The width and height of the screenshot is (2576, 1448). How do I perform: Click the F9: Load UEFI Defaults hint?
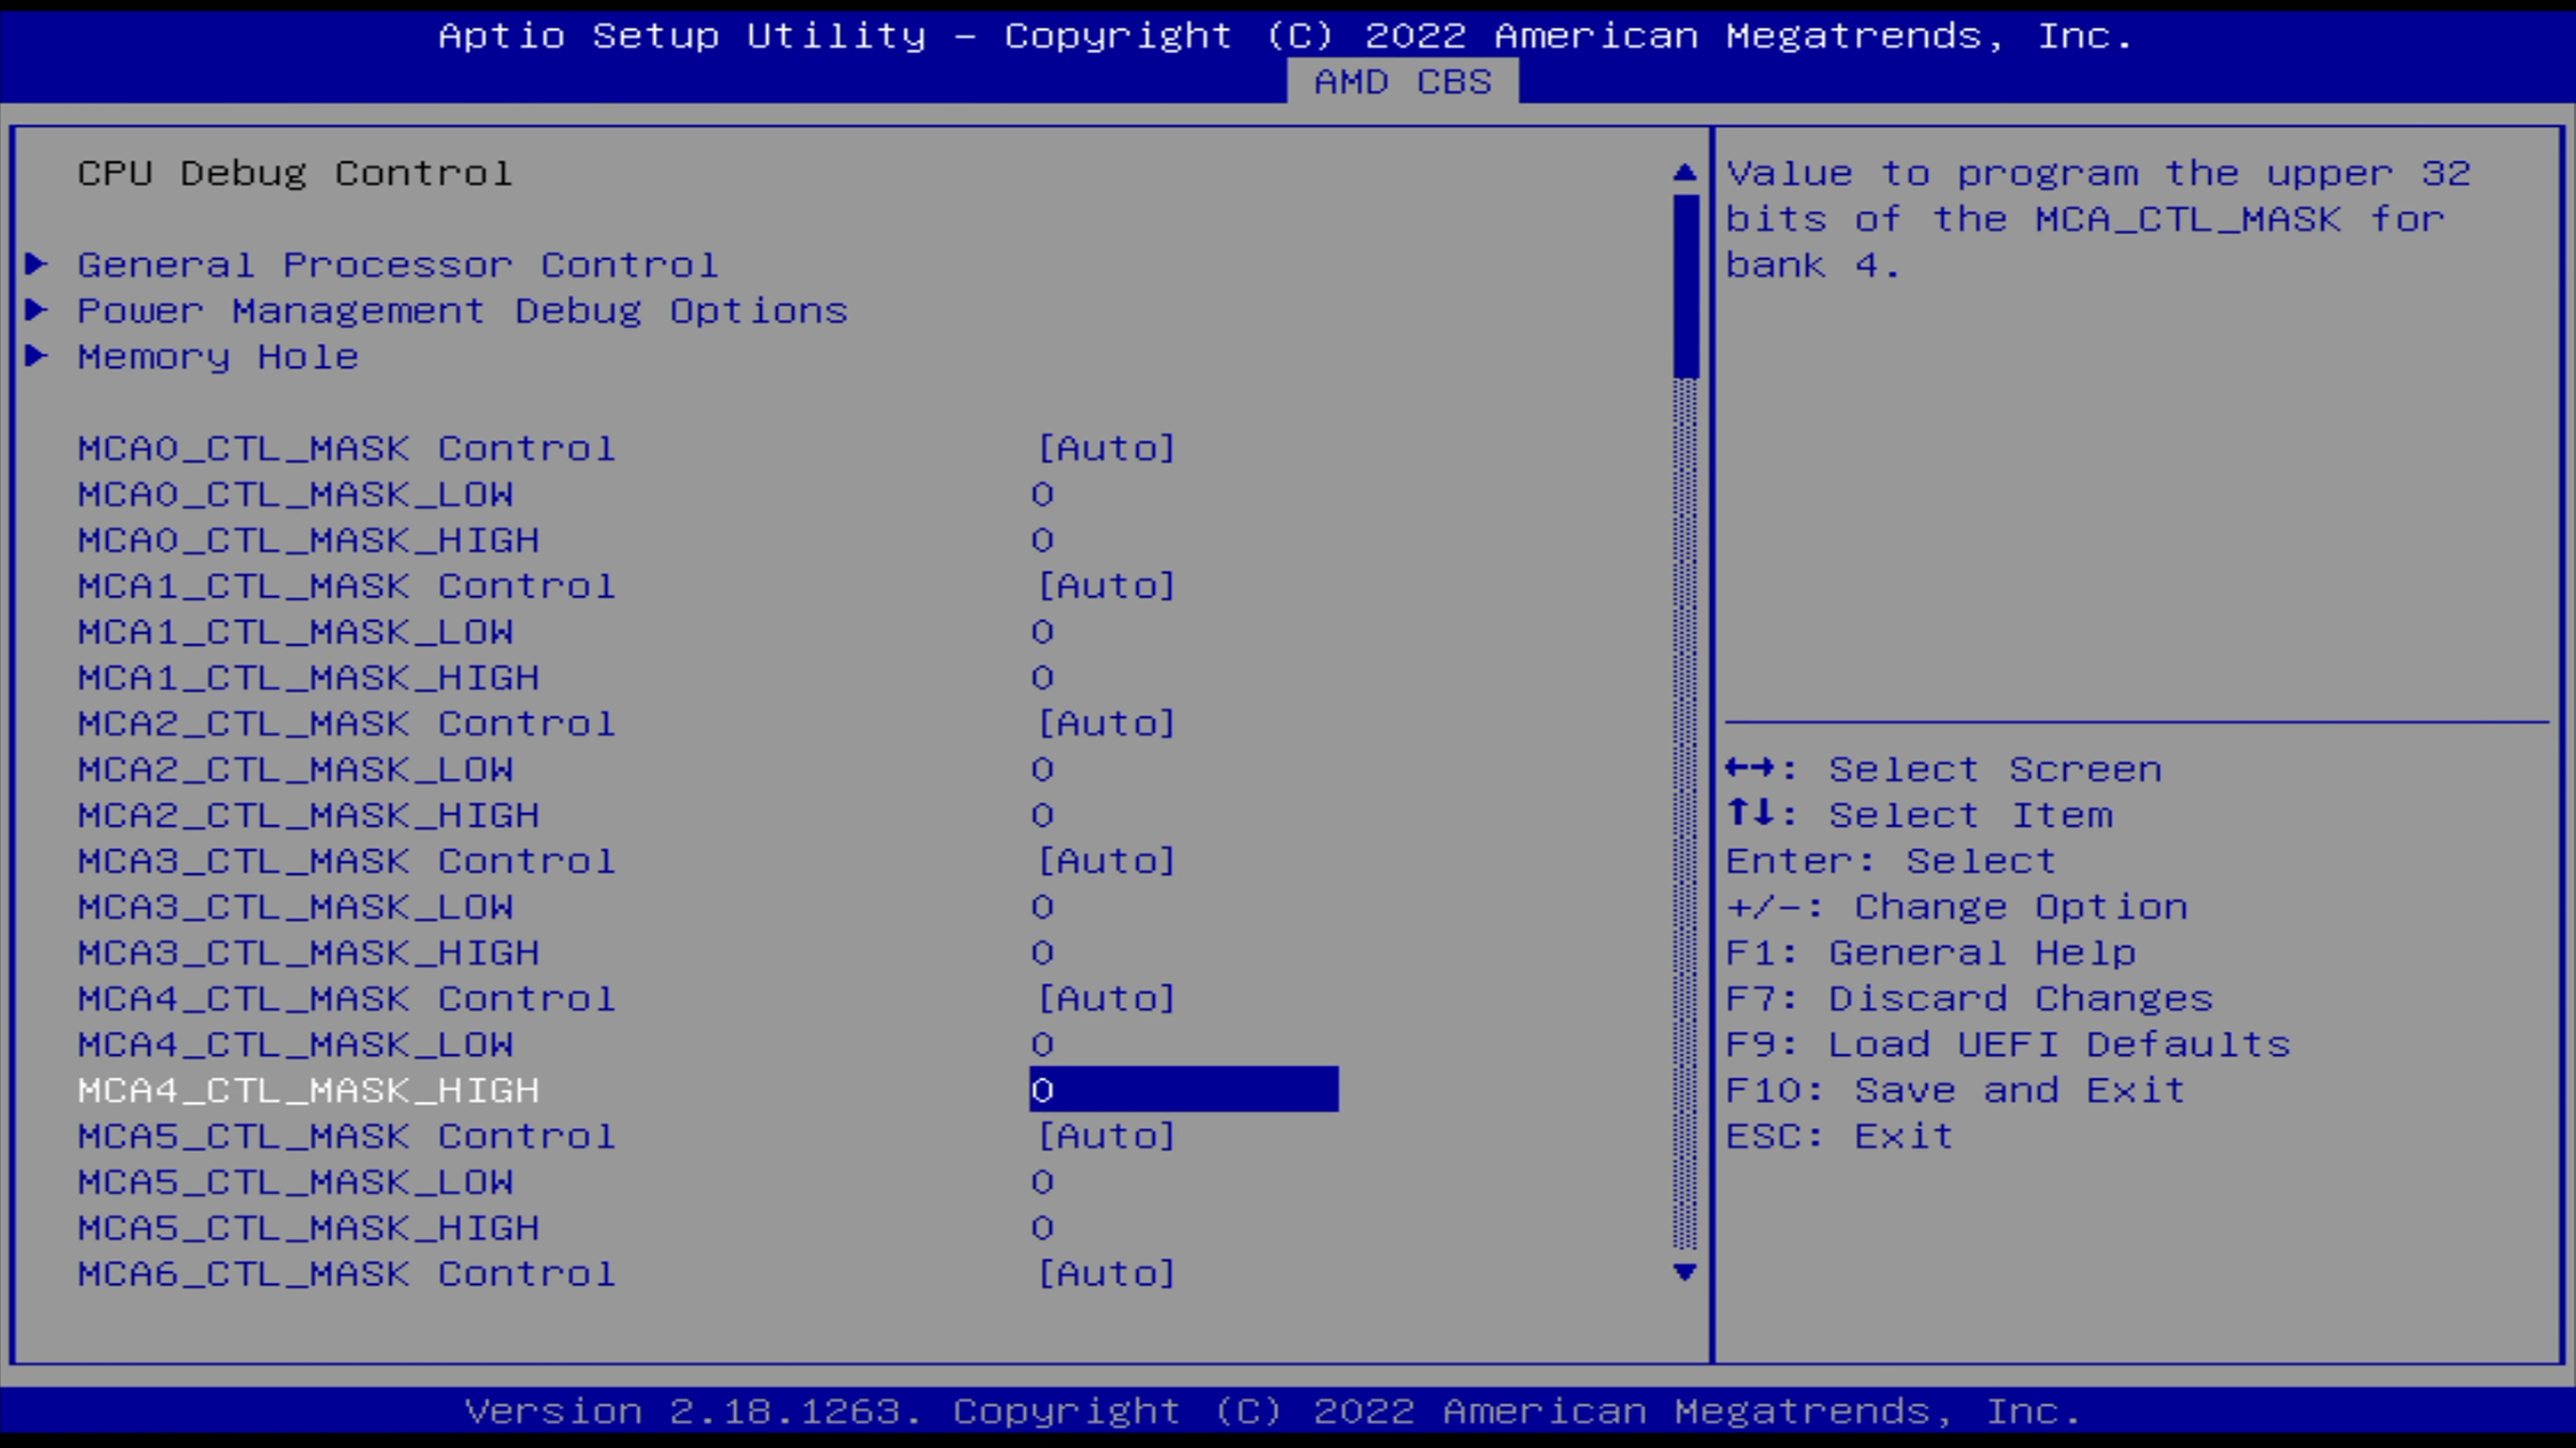(x=2008, y=1044)
